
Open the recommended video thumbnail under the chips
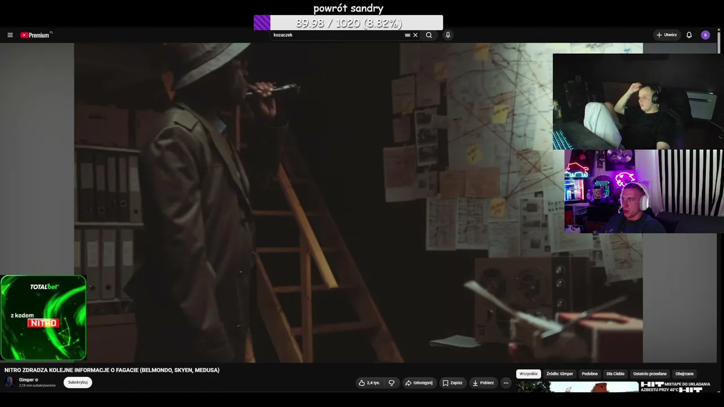click(578, 387)
